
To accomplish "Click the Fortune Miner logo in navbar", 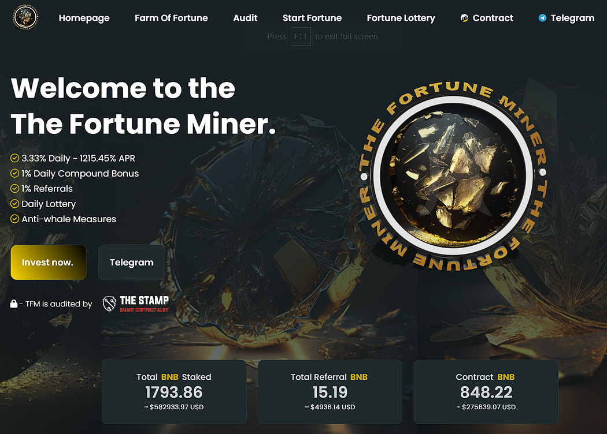I will (25, 17).
